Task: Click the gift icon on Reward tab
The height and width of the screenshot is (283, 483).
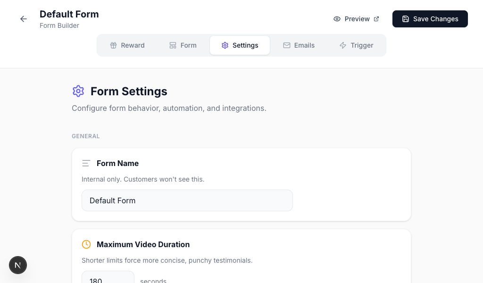Action: click(x=113, y=45)
